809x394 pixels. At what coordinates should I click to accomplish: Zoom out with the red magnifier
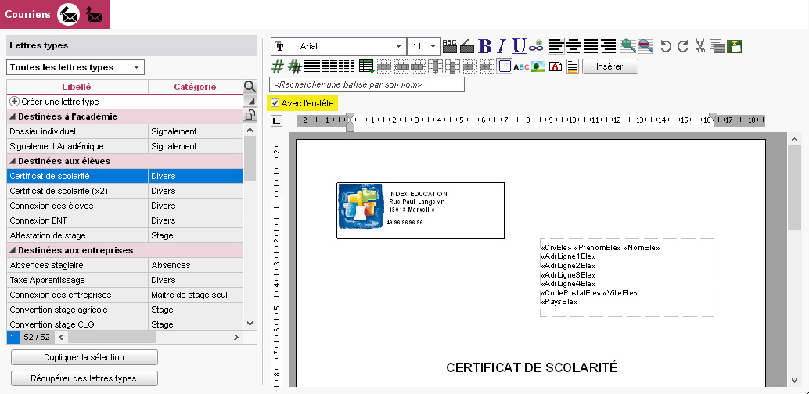pos(645,46)
